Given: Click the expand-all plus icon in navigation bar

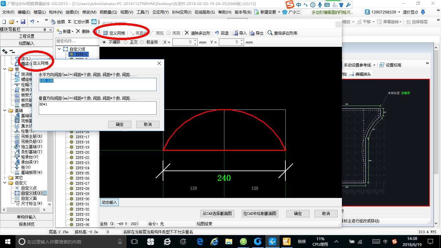Looking at the screenshot, I should (x=5, y=51).
